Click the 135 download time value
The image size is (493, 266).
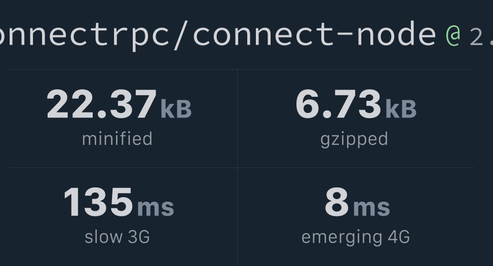point(98,202)
